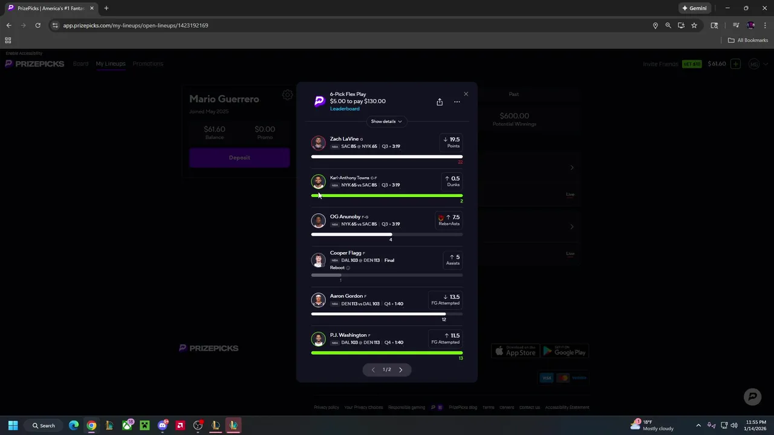The width and height of the screenshot is (774, 435).
Task: Click the 11.5 FG Attempted stat box
Action: [x=446, y=338]
